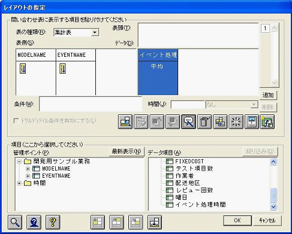
Task: Click the picture display settings icon
Action: [252, 121]
